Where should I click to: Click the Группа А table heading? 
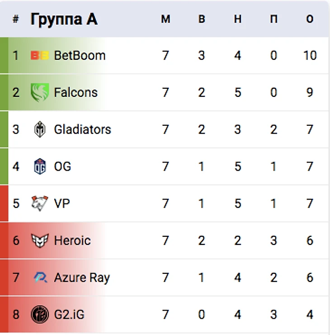click(x=64, y=19)
